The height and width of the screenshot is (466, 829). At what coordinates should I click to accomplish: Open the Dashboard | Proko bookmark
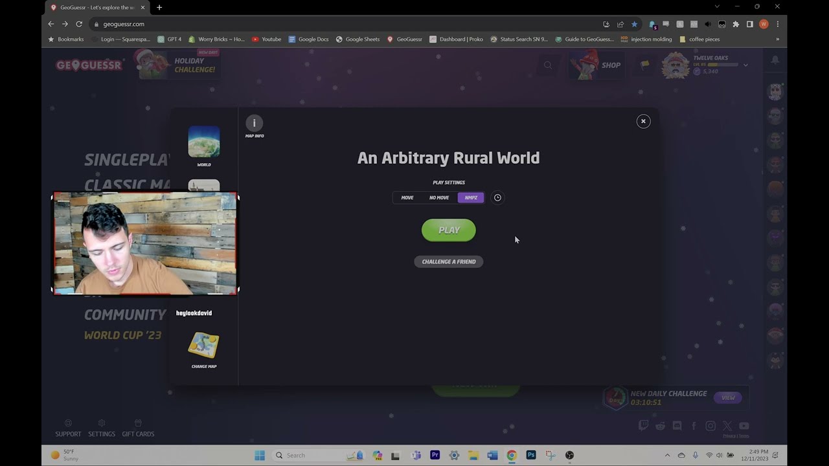456,39
